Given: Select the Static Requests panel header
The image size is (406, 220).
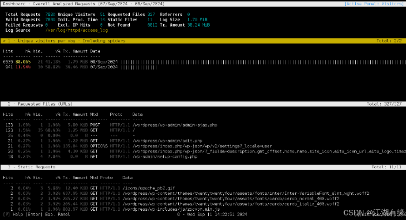Looking at the screenshot, I should point(203,167).
